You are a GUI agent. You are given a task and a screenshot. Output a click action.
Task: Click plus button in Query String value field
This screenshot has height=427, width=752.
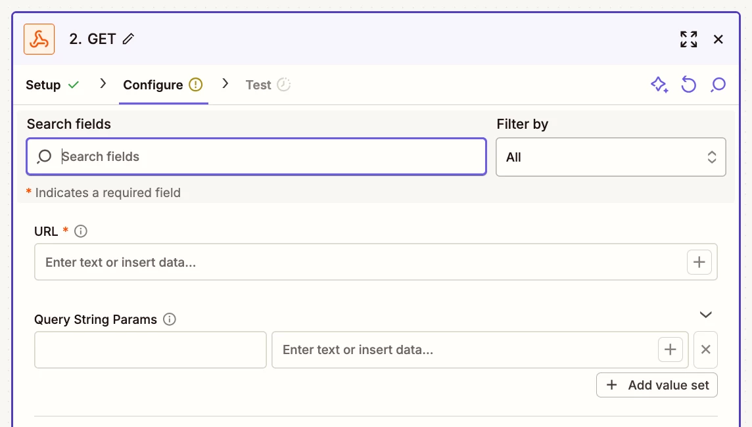(x=670, y=349)
